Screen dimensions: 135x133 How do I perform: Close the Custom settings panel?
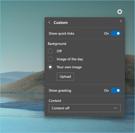click(x=121, y=21)
